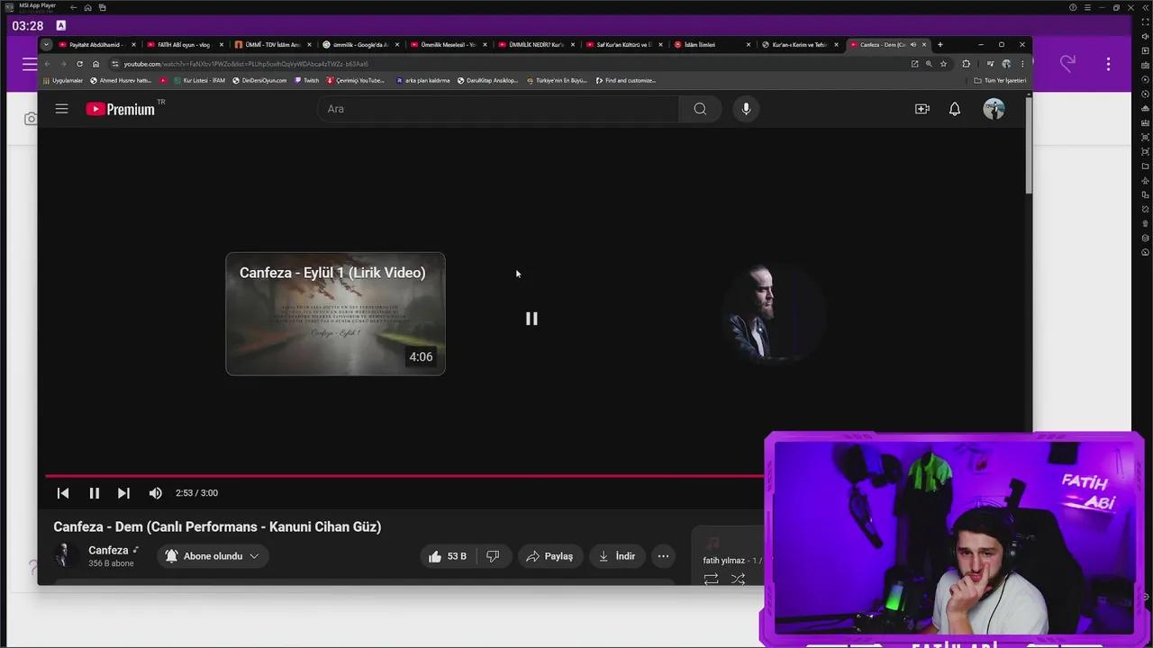Skip to the next video in player
Viewport: 1153px width, 648px height.
(123, 493)
